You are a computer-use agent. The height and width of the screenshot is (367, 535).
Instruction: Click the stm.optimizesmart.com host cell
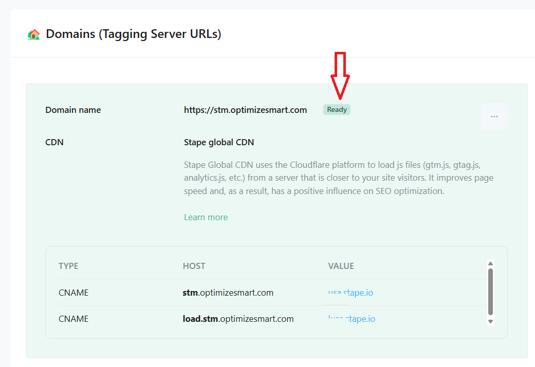(228, 293)
